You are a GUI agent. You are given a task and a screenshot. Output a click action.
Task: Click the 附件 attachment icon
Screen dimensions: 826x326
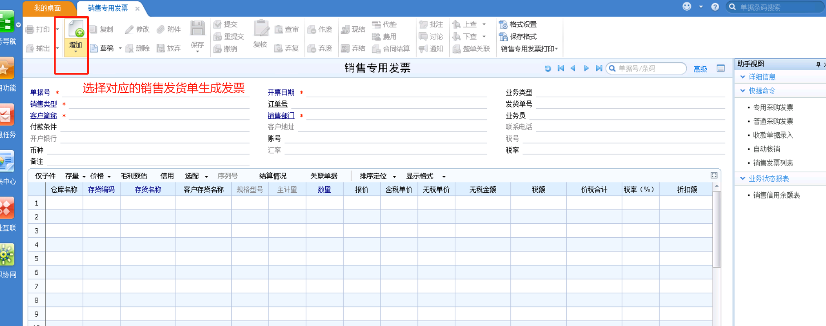(x=161, y=30)
